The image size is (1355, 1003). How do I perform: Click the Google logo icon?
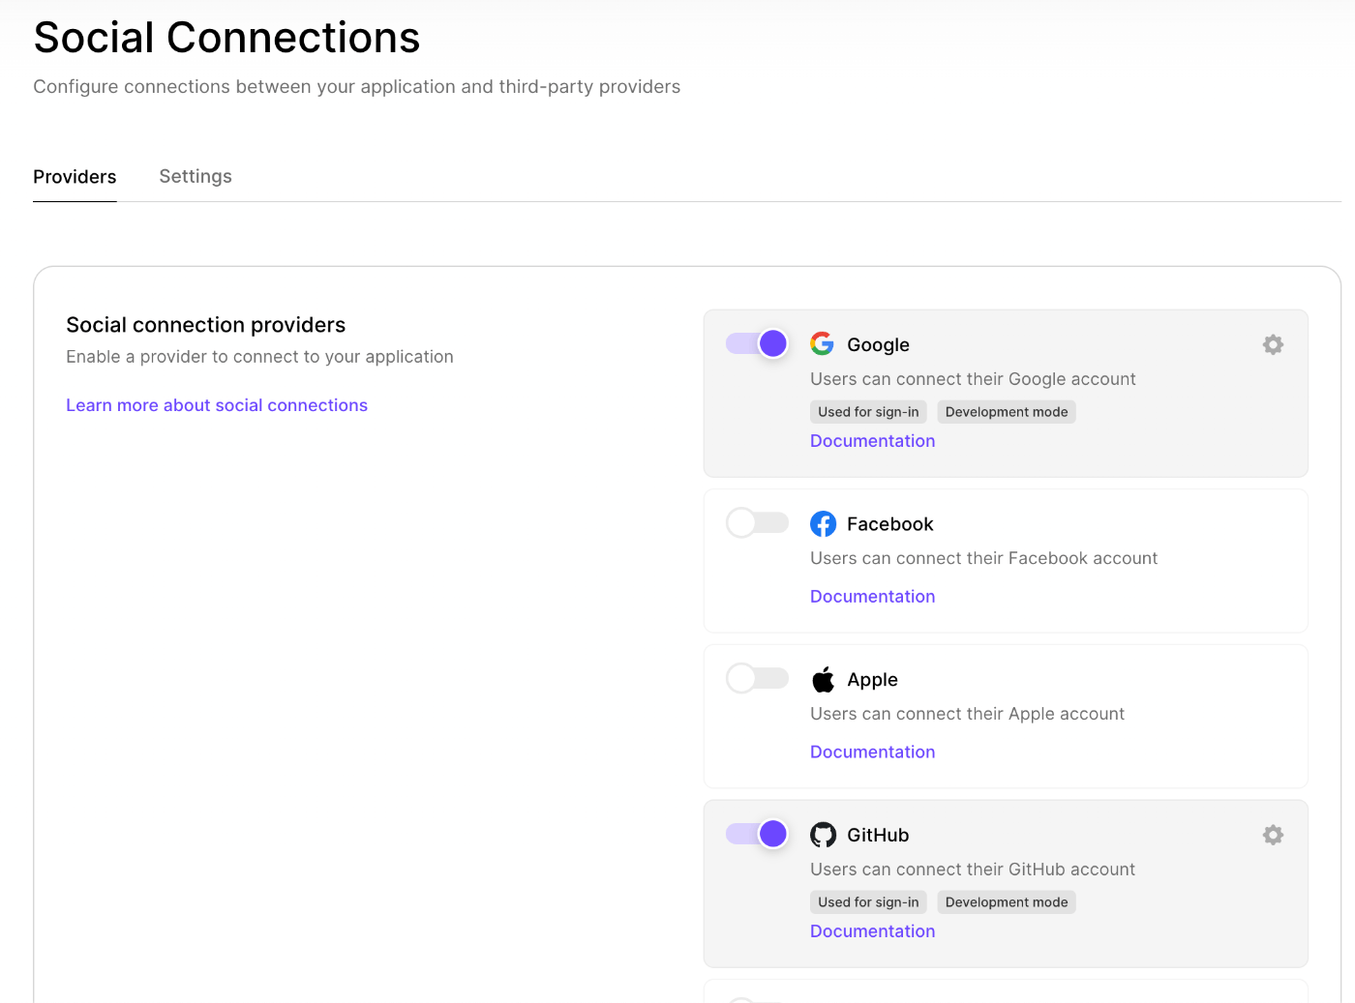point(823,343)
